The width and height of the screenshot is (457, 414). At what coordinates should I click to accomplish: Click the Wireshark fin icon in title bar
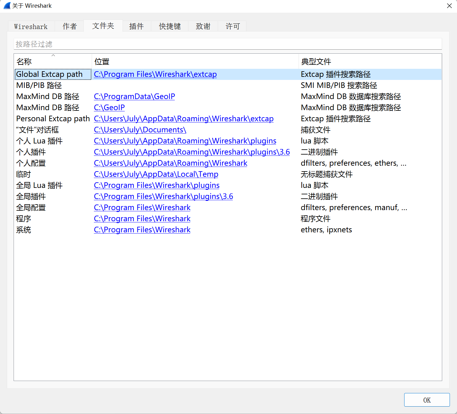[x=6, y=6]
